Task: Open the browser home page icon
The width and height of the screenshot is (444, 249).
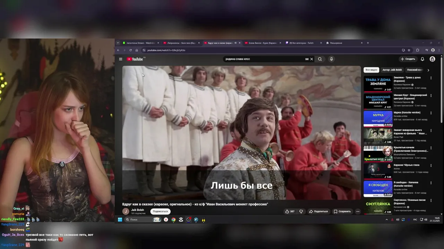Action: pyautogui.click(x=137, y=50)
